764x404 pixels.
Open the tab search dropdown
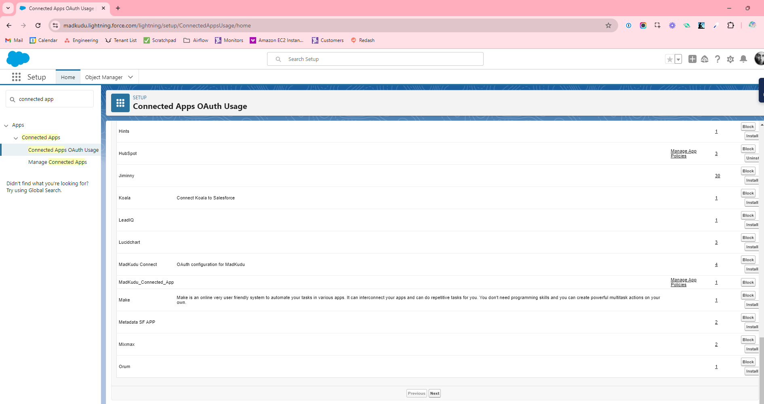point(8,8)
